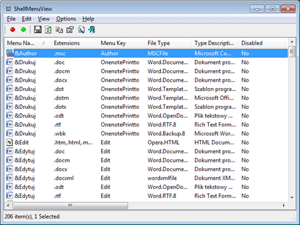
Task: Click the vertical scrollbar up arrow
Action: click(x=292, y=42)
